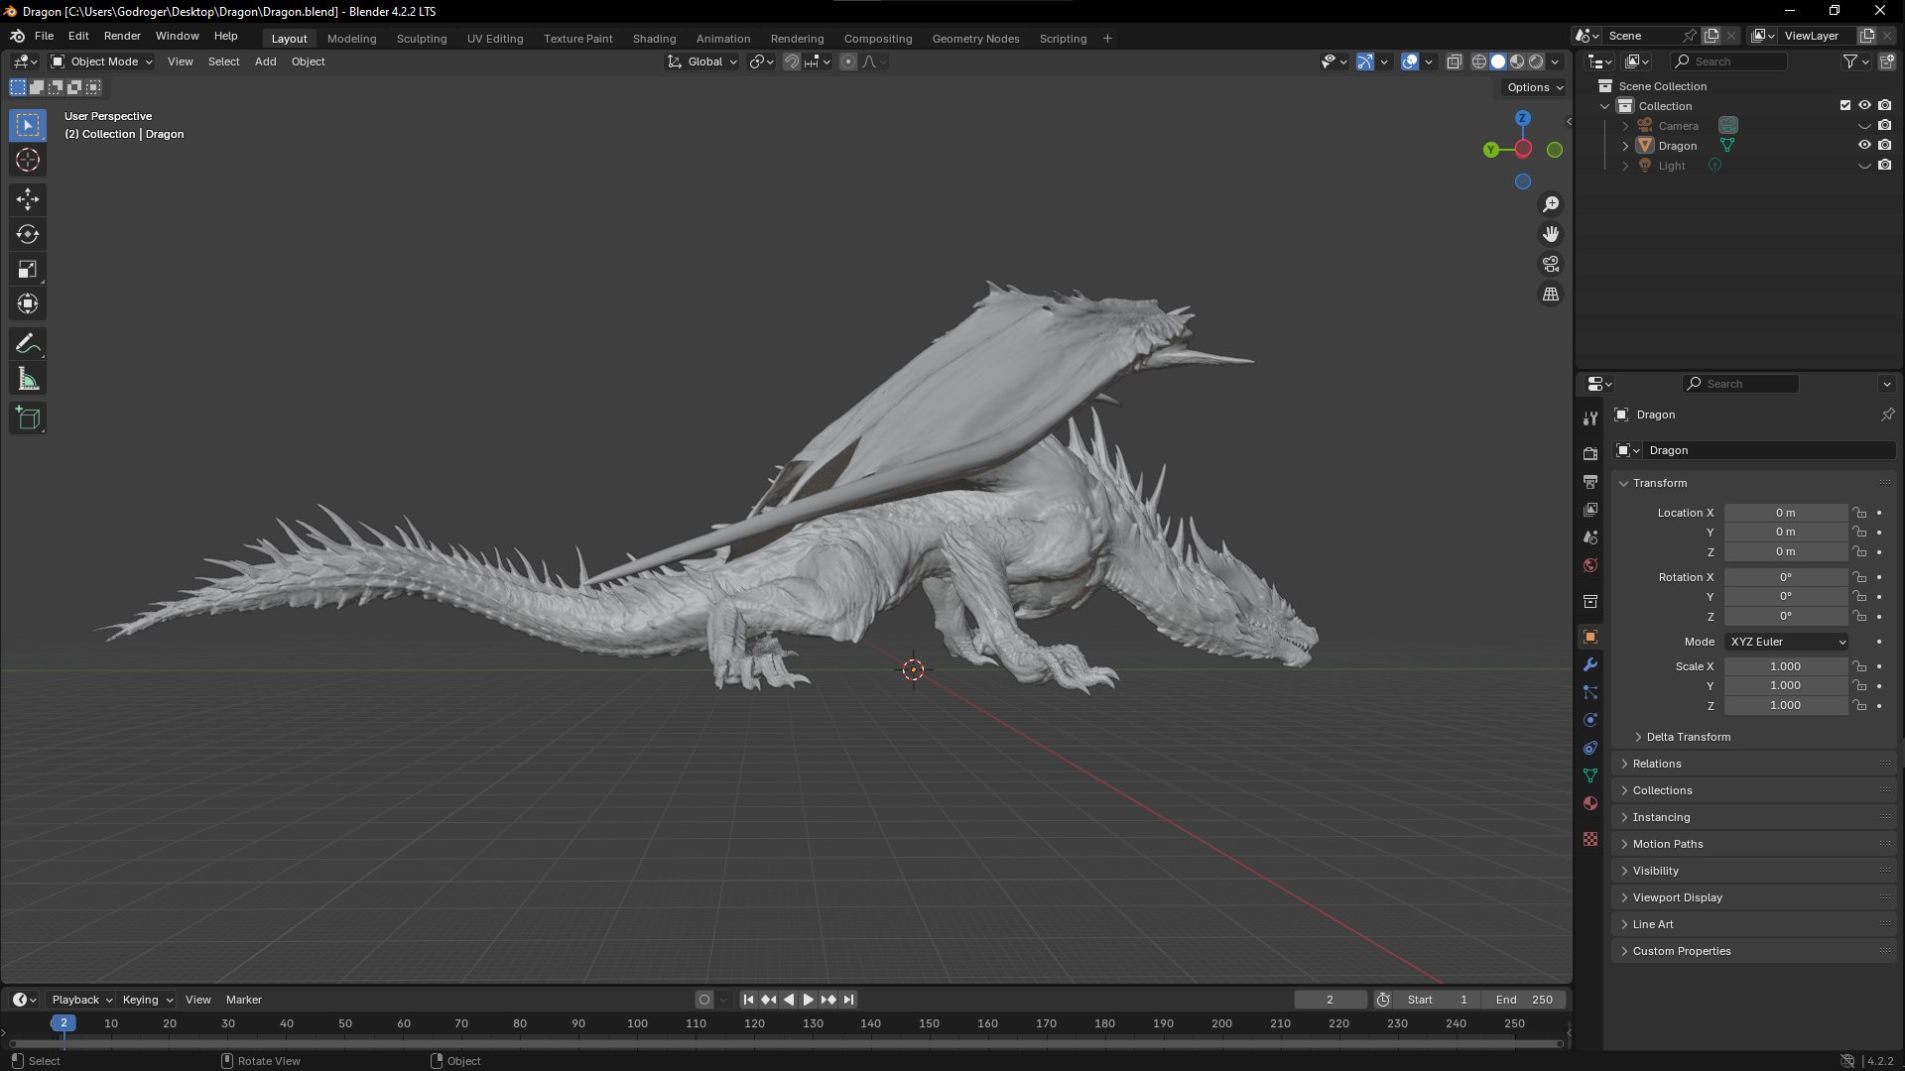Expand the Dragon item in outliner

coord(1625,146)
